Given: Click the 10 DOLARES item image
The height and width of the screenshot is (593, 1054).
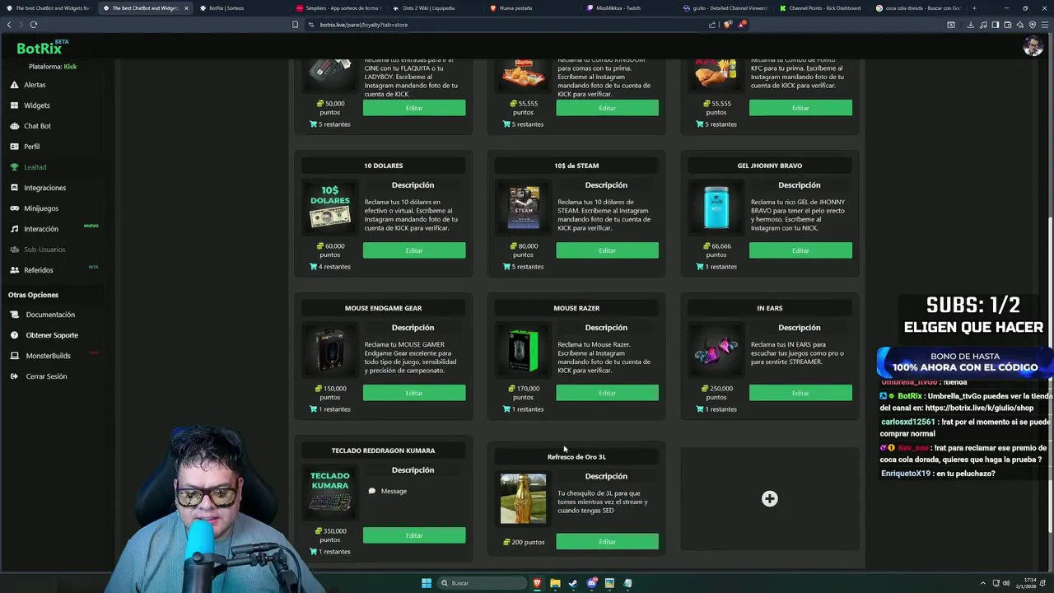Looking at the screenshot, I should coord(329,207).
